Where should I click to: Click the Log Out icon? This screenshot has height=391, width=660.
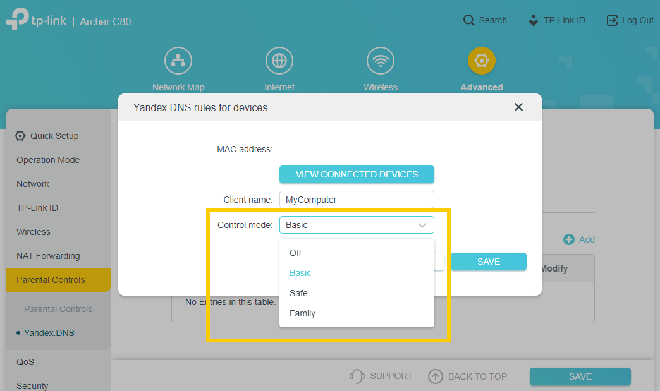pos(612,20)
